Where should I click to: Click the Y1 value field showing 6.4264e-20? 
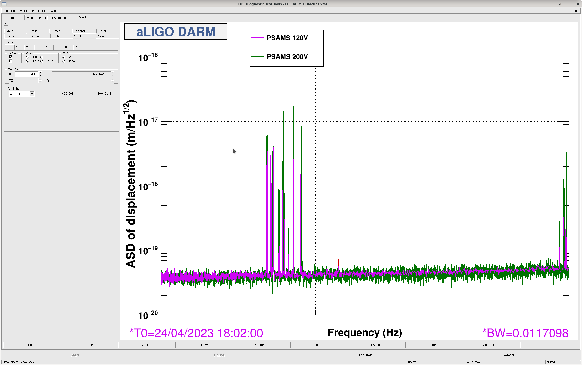coord(81,74)
